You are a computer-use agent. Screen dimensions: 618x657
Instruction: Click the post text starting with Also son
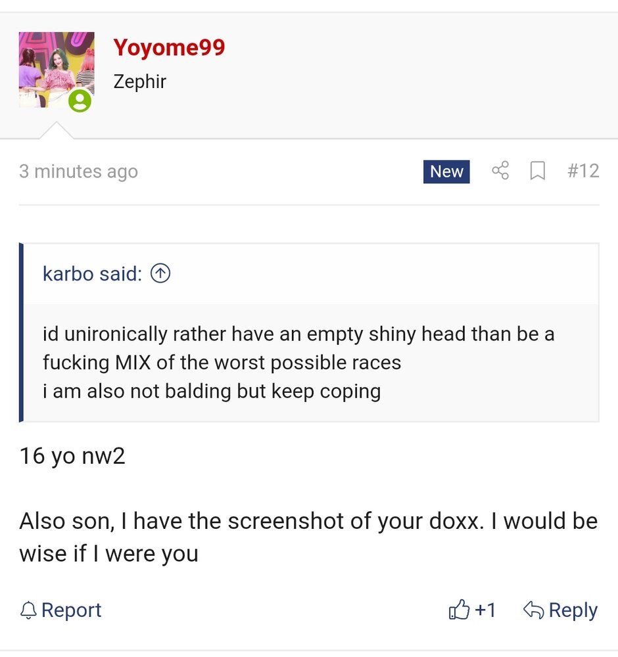tap(308, 537)
